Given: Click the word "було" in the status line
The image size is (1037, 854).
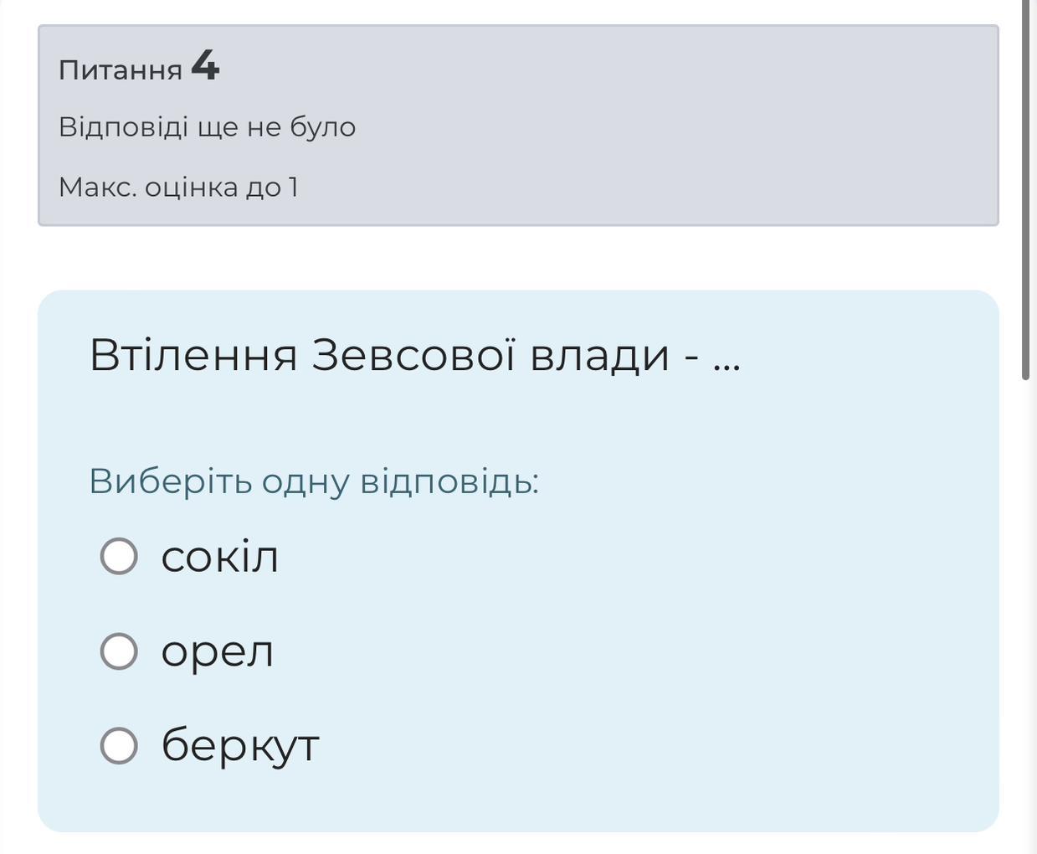Looking at the screenshot, I should point(322,127).
